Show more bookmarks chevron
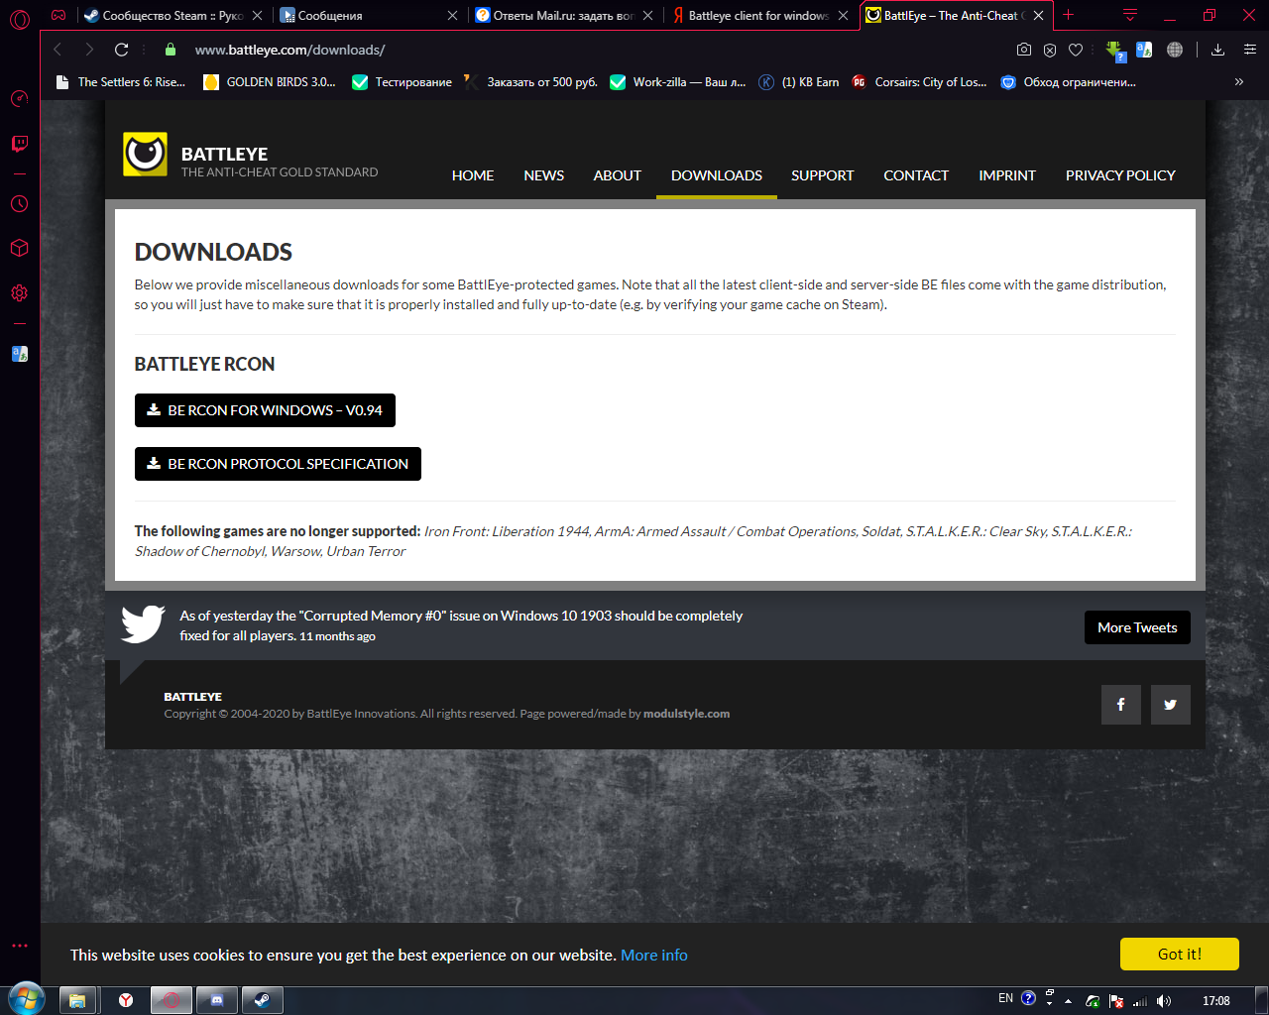Screen dimensions: 1269x1015 click(x=1239, y=82)
